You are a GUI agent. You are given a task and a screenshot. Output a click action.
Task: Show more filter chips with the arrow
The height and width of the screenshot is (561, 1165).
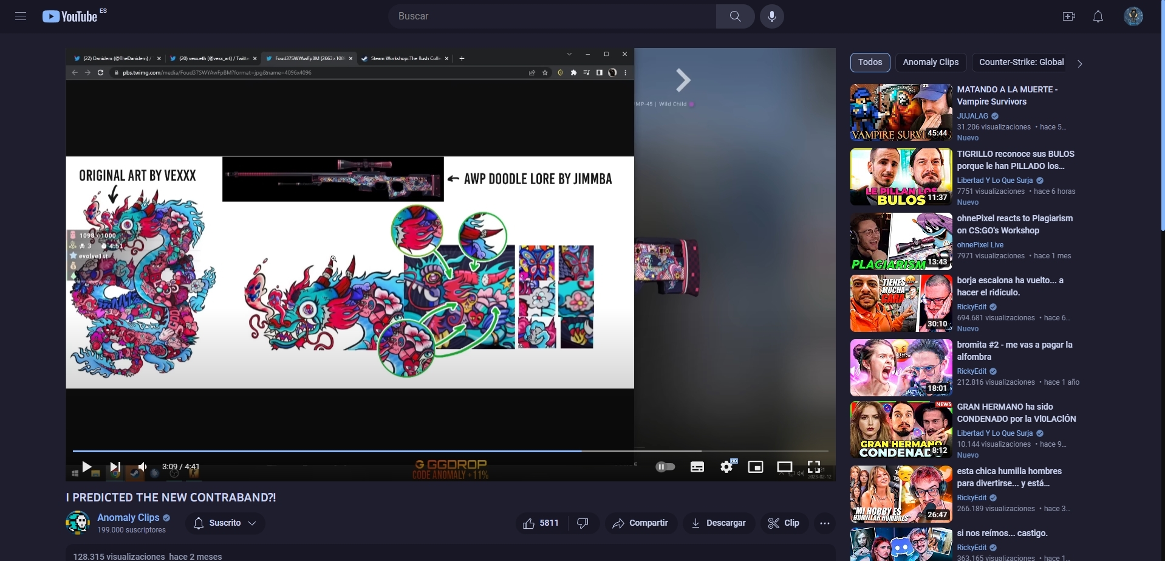[x=1079, y=63]
